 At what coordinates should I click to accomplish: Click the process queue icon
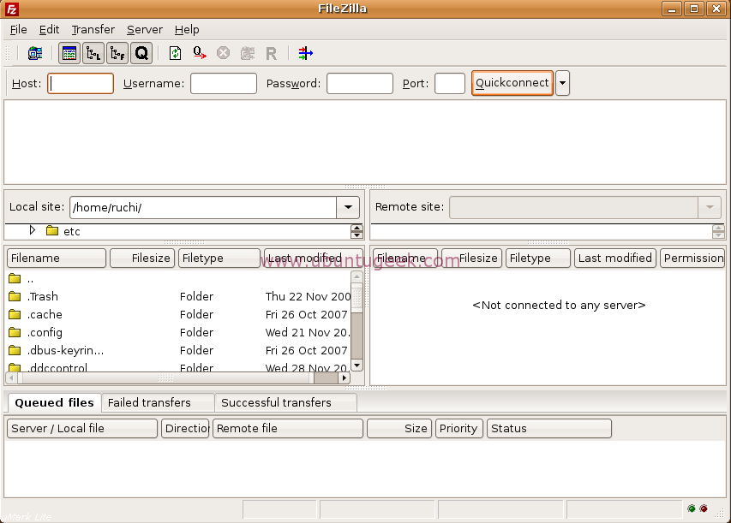pyautogui.click(x=200, y=54)
